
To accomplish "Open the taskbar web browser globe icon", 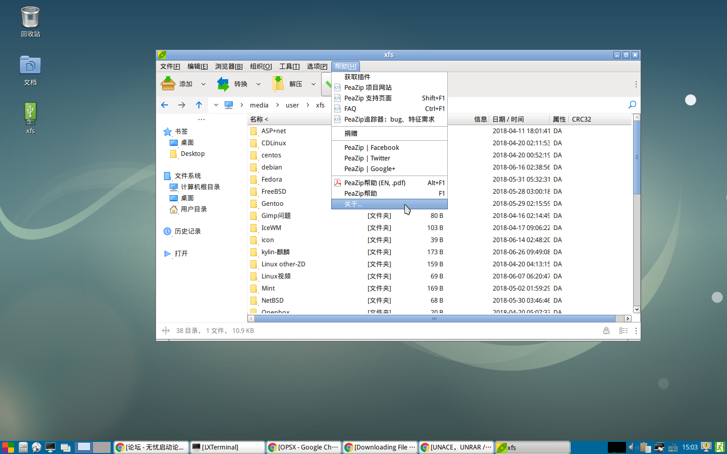I will pos(36,447).
